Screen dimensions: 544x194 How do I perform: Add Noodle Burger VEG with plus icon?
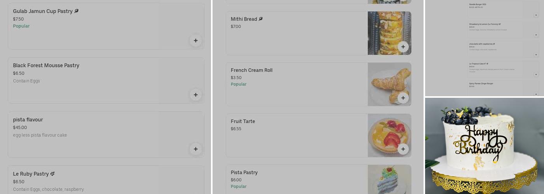click(x=536, y=15)
